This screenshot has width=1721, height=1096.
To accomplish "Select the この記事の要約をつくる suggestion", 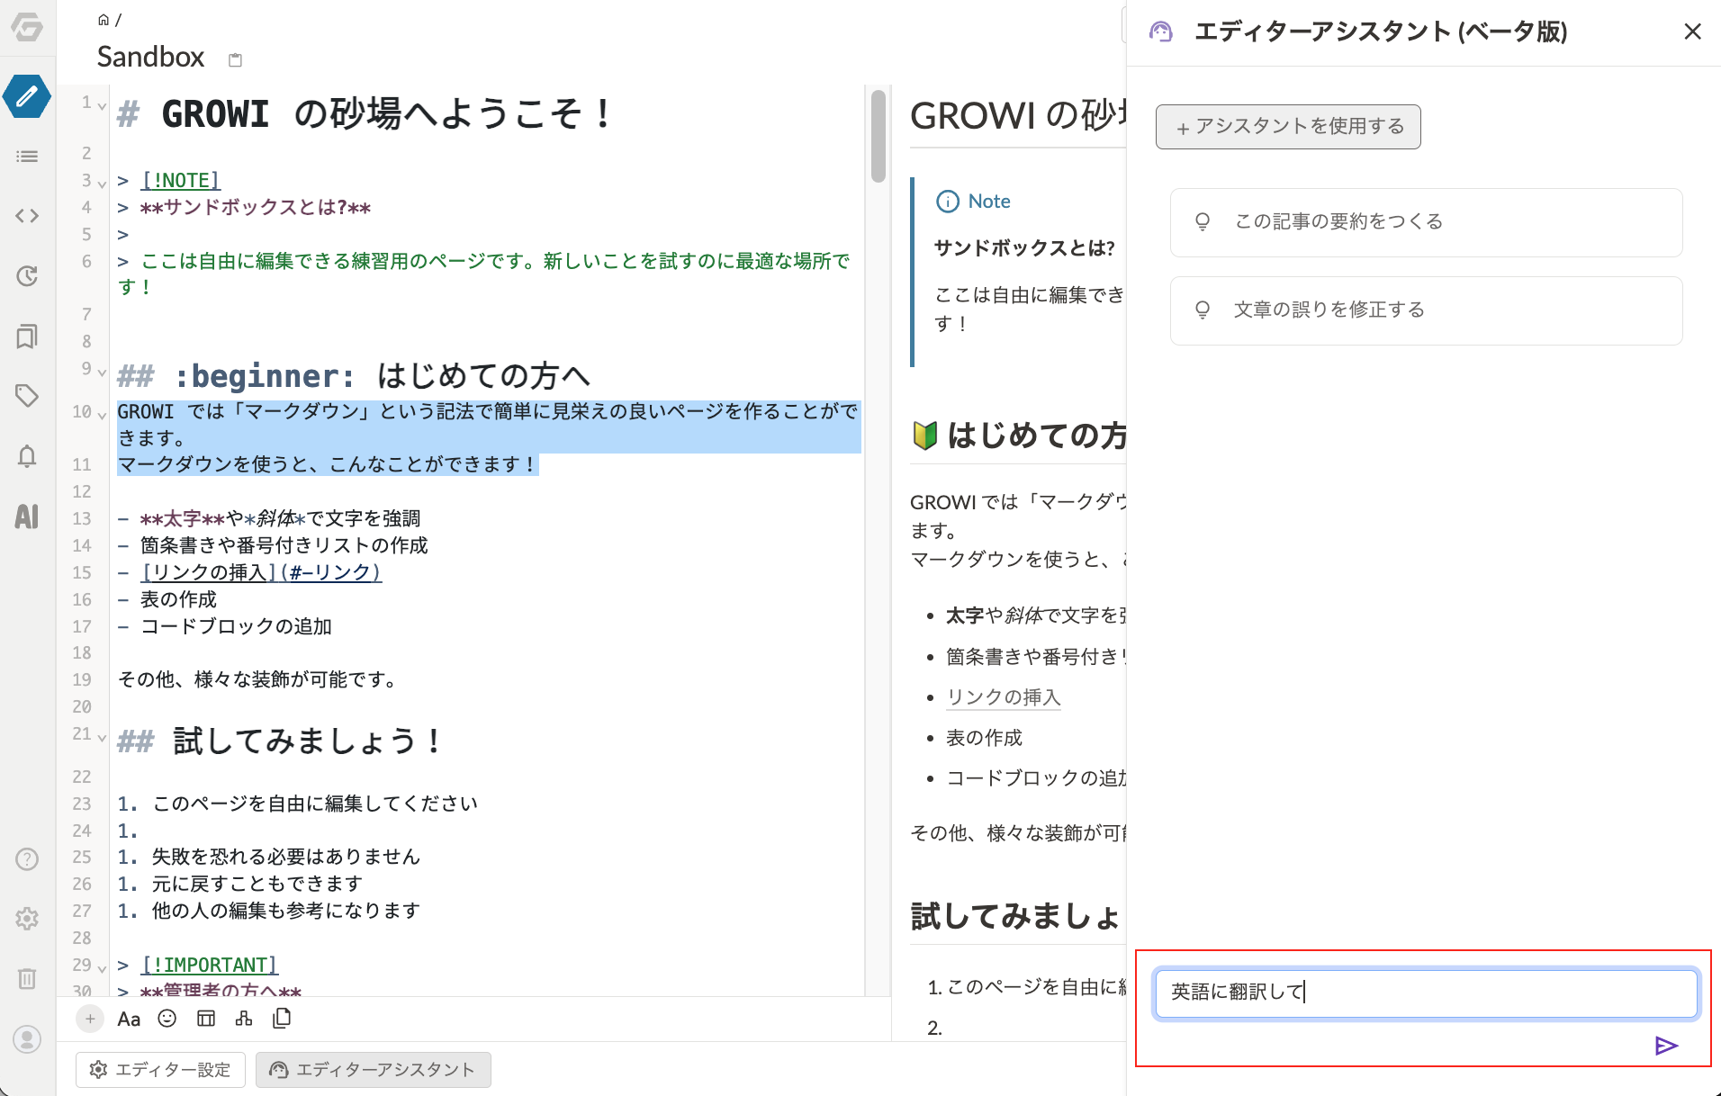I will click(1426, 222).
